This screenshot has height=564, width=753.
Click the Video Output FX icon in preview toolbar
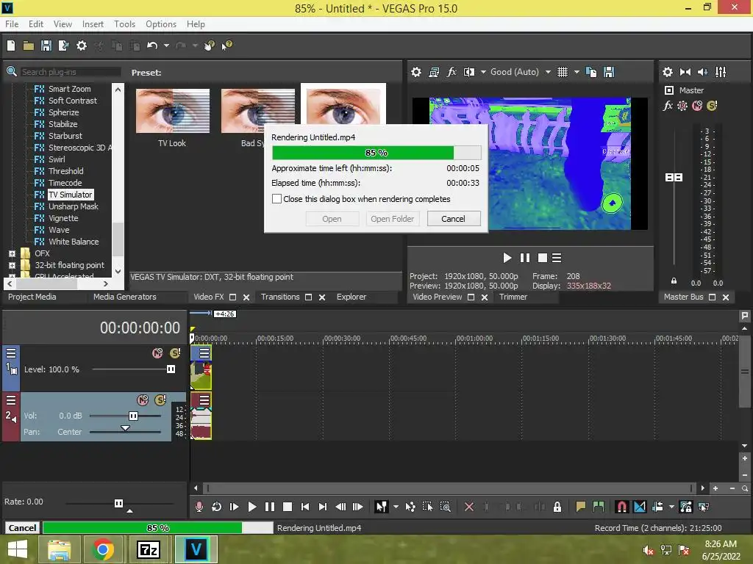click(x=452, y=72)
